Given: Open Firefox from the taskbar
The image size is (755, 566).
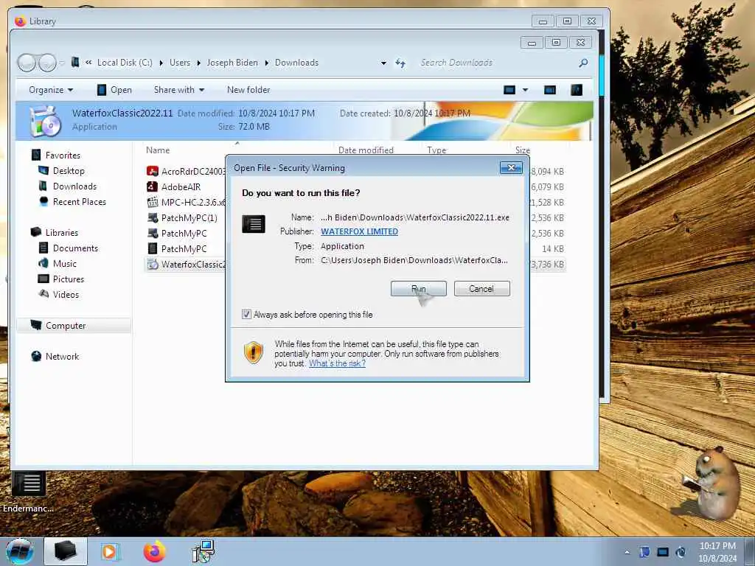Looking at the screenshot, I should coord(155,551).
